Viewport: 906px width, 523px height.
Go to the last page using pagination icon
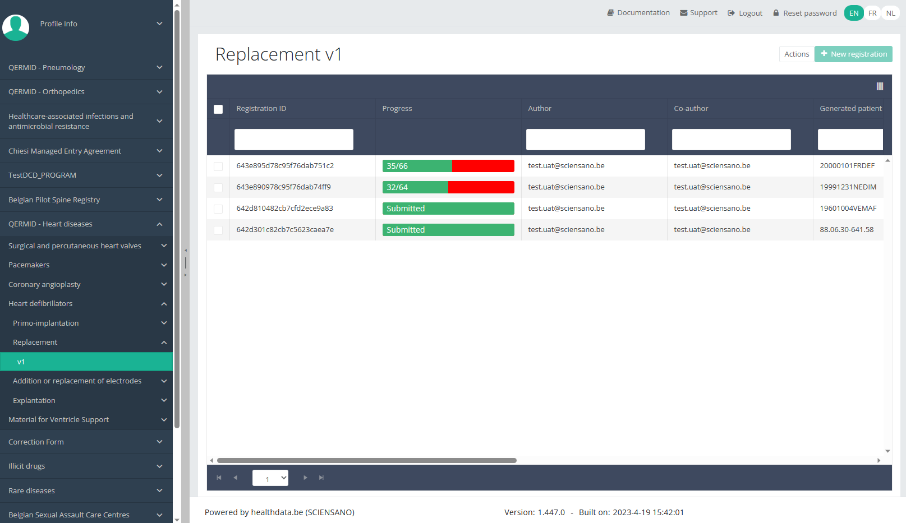click(321, 478)
